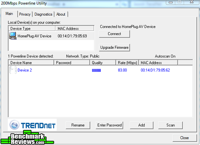Click the window's X close button
Image resolution: width=200 pixels, height=145 pixels.
coord(192,2)
